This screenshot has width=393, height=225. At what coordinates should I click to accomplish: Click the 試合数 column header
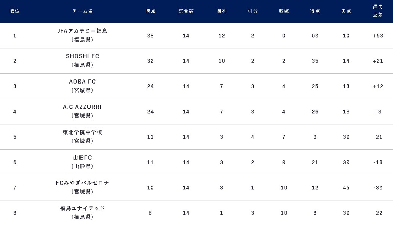pos(186,11)
